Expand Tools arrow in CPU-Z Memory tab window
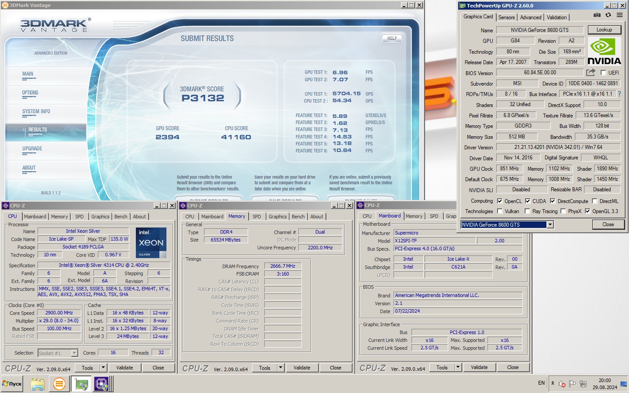 tap(281, 368)
